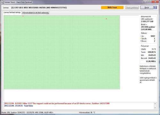Click the legend square beside "Sérült"

pos(141,39)
